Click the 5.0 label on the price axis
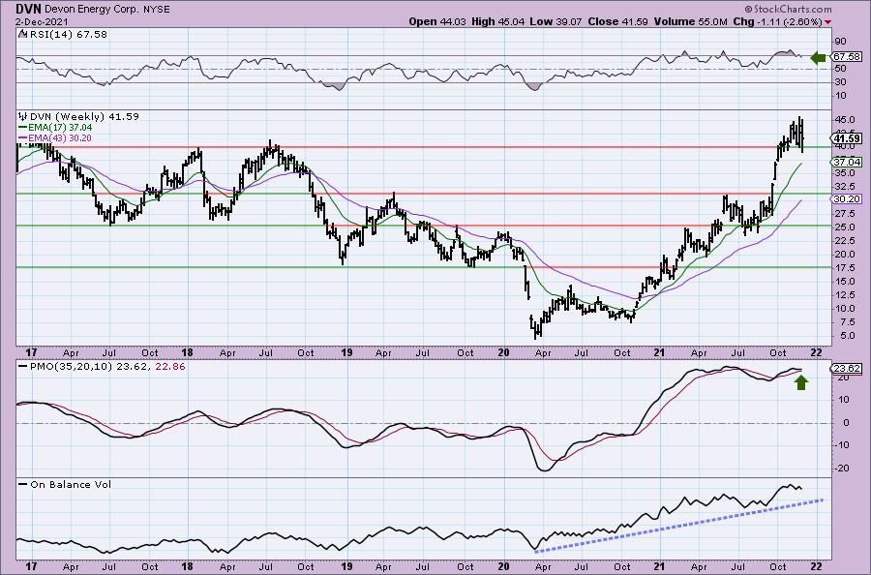The height and width of the screenshot is (575, 871). (x=847, y=336)
